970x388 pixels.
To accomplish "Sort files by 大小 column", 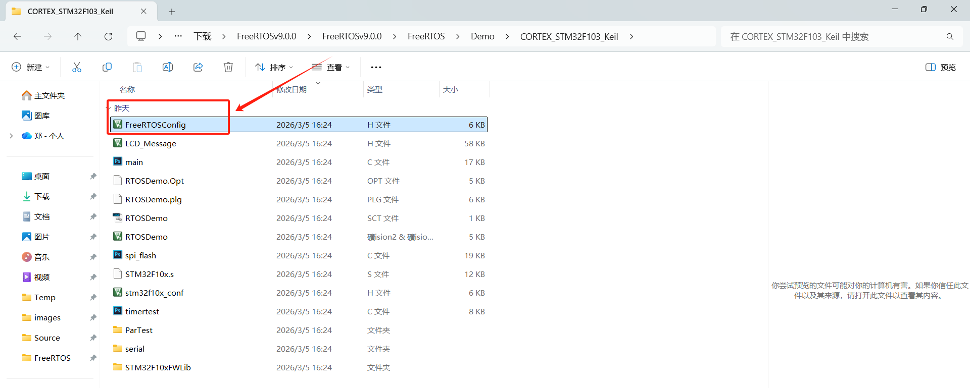I will [451, 89].
